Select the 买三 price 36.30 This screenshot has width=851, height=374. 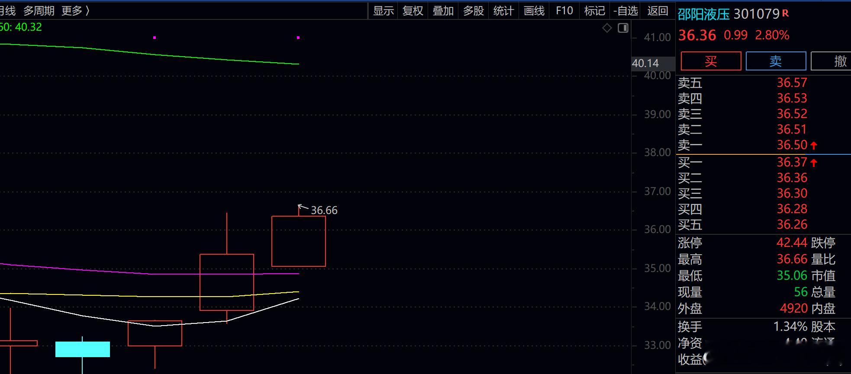792,193
